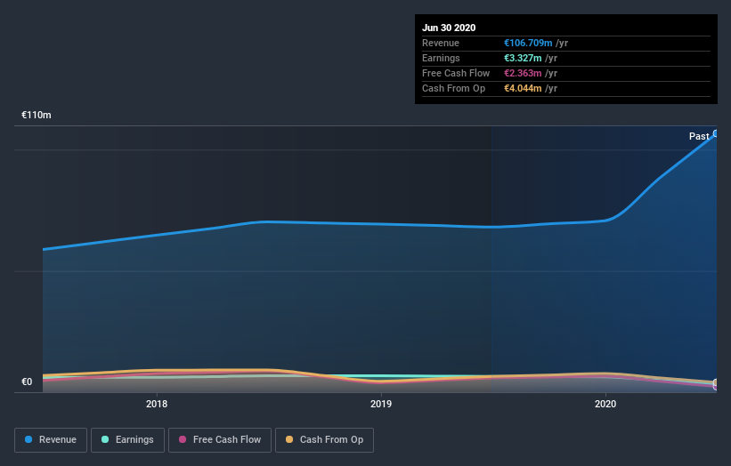
Task: Click the Jun 30 2020 tooltip date
Action: tap(449, 28)
